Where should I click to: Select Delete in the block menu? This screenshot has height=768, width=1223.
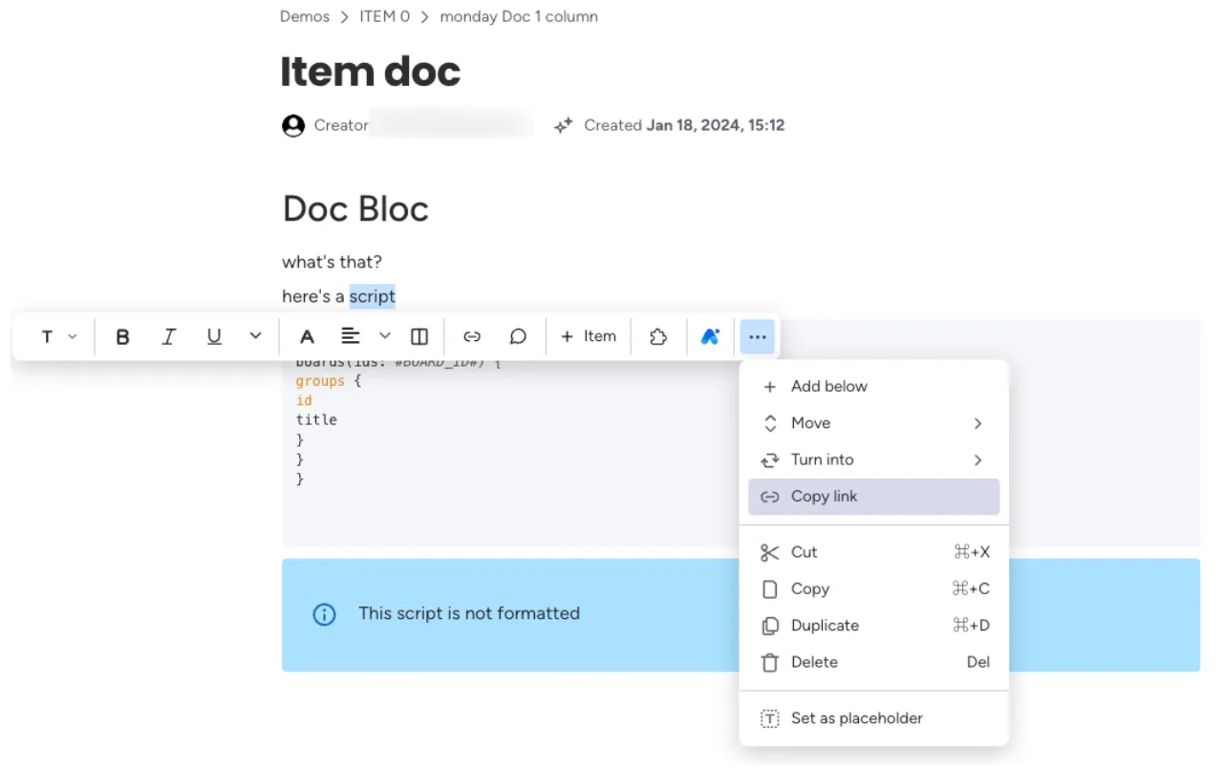click(x=873, y=662)
